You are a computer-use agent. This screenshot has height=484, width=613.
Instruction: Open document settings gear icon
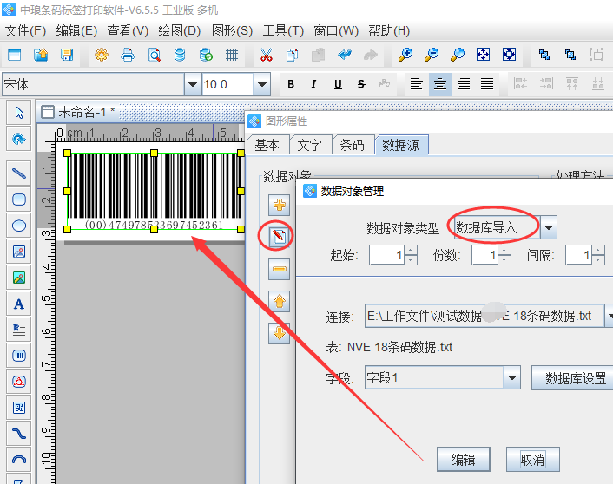pyautogui.click(x=102, y=55)
